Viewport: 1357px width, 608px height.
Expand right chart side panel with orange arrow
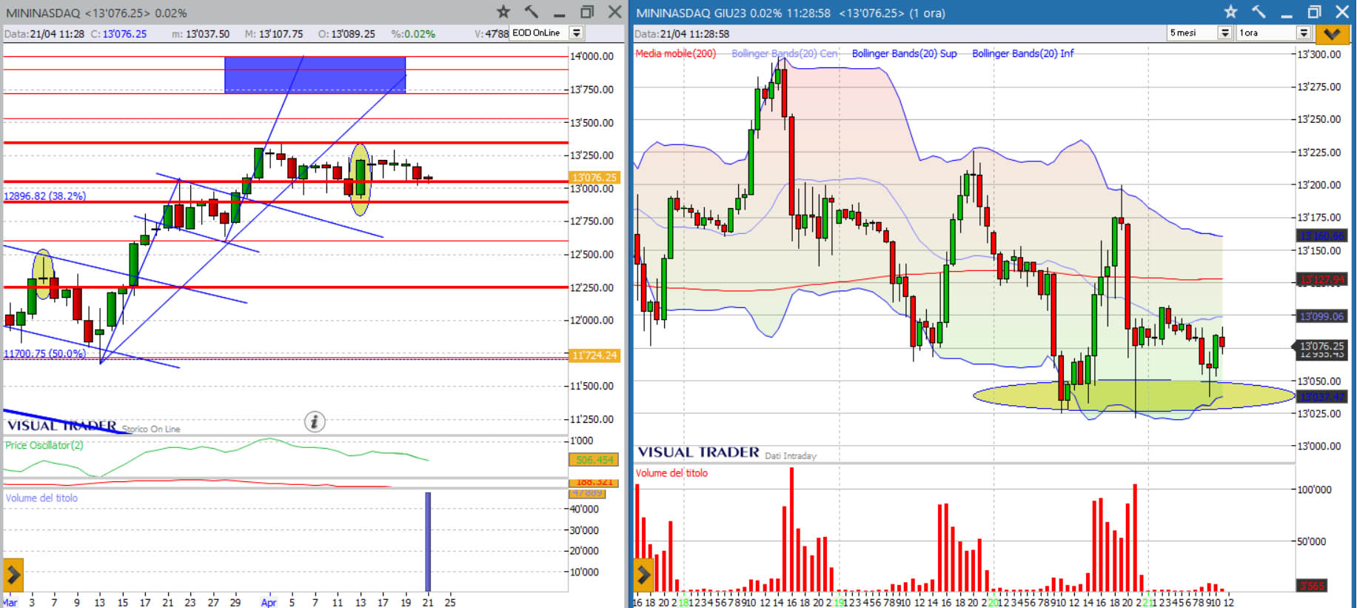[643, 574]
